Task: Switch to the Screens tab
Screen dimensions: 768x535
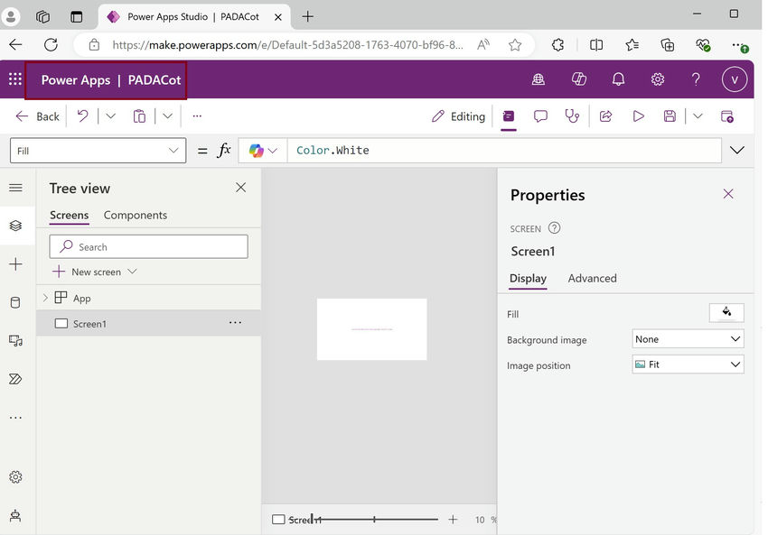Action: tap(69, 216)
